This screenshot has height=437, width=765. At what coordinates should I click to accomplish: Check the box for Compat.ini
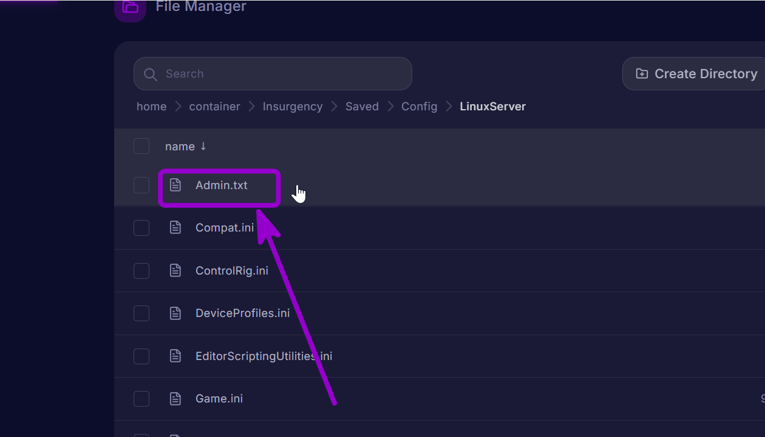(141, 227)
